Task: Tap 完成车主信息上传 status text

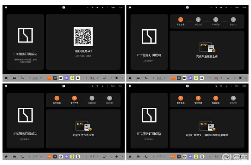Action: (x=207, y=57)
